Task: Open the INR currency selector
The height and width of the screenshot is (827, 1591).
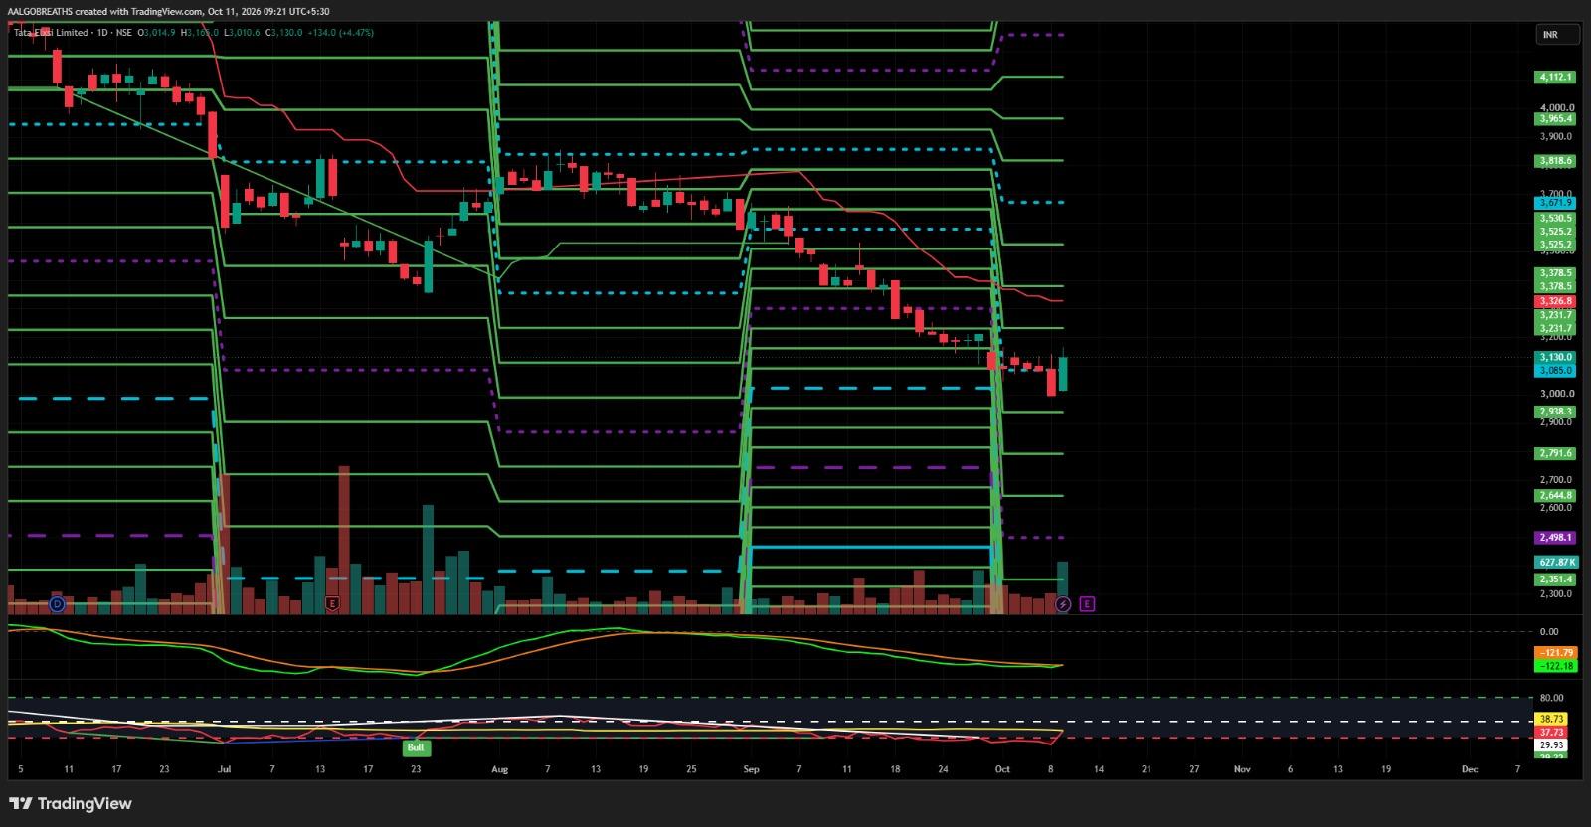Action: [x=1557, y=35]
